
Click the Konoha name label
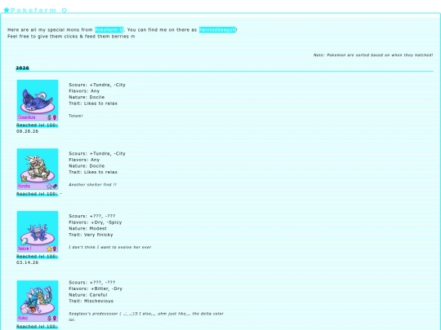point(24,186)
